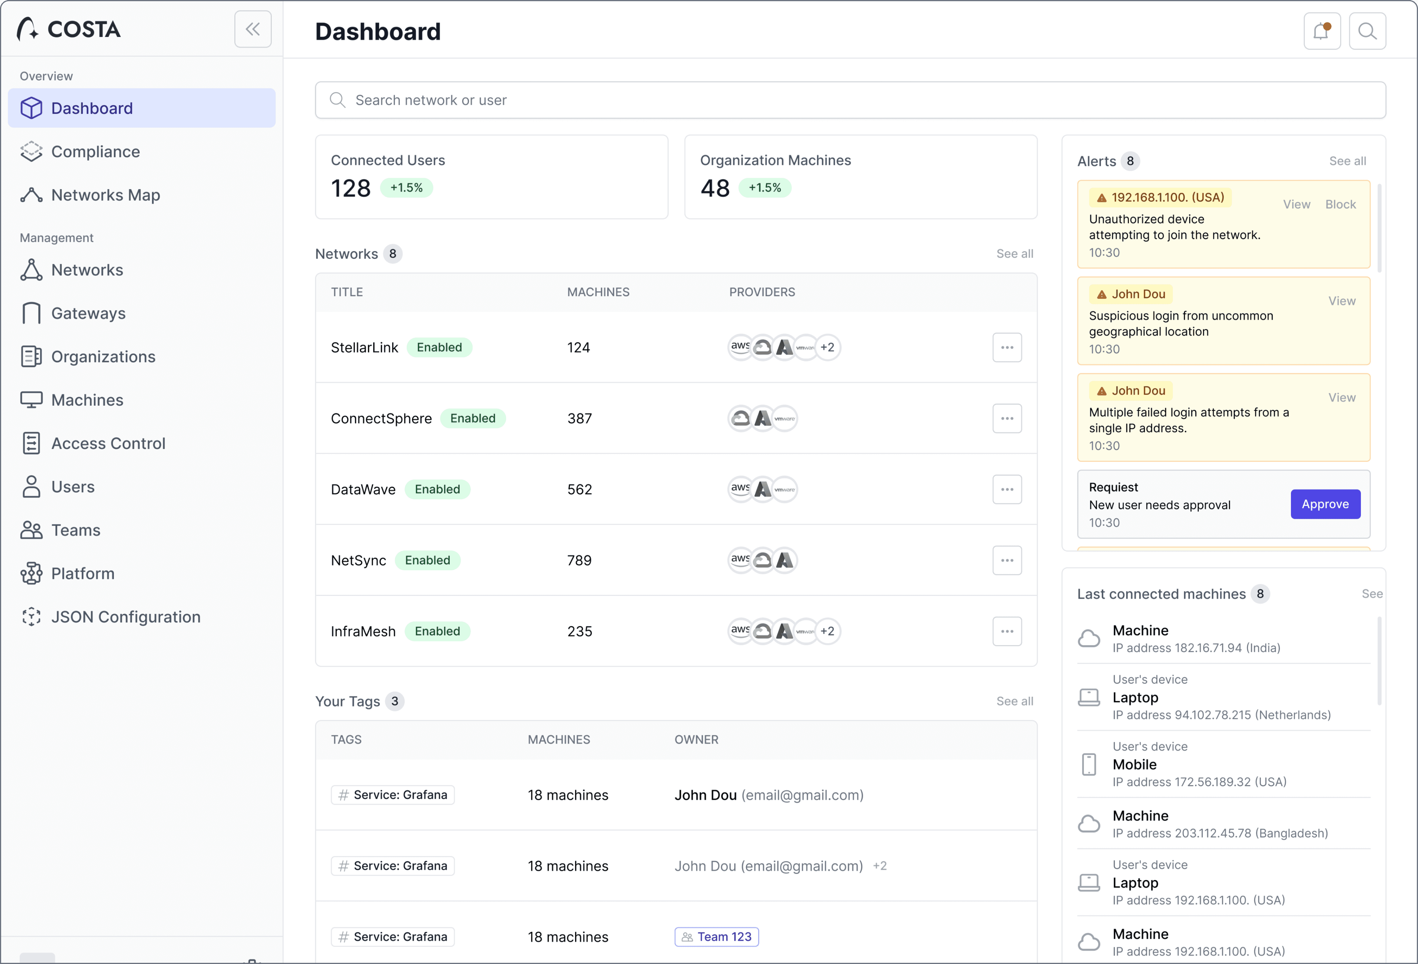
Task: Open Gateways section
Action: 142,313
